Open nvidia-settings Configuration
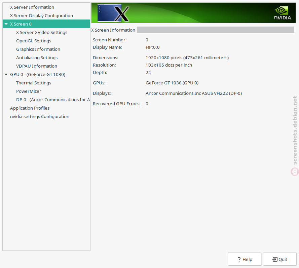This screenshot has height=268, width=299. (40, 116)
